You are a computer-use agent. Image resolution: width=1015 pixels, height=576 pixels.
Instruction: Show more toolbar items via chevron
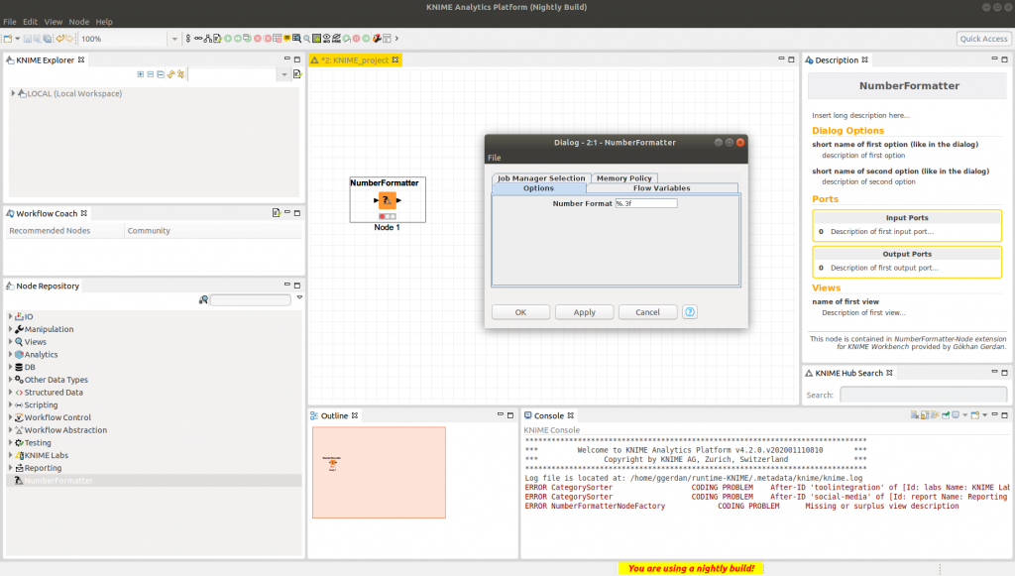click(396, 39)
